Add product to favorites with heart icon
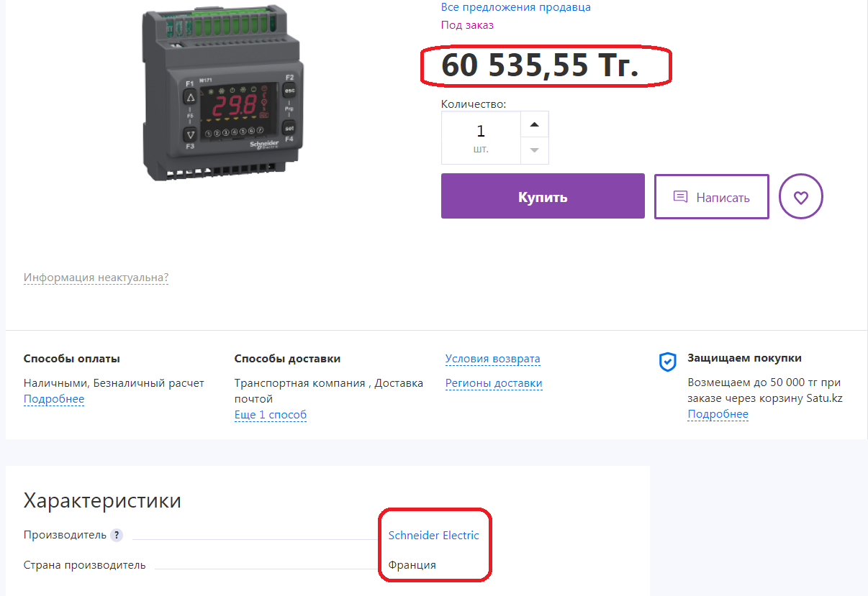This screenshot has width=868, height=596. tap(801, 196)
